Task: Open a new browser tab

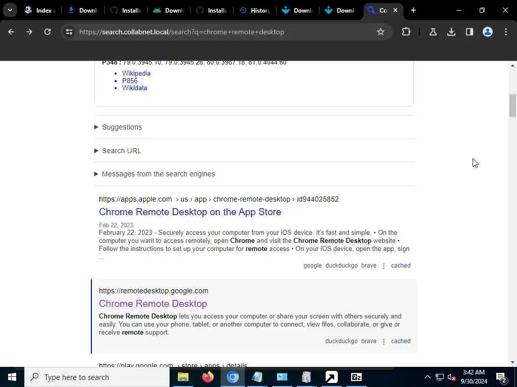Action: (413, 10)
